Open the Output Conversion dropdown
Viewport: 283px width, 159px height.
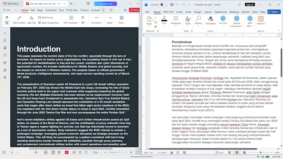pos(236,22)
